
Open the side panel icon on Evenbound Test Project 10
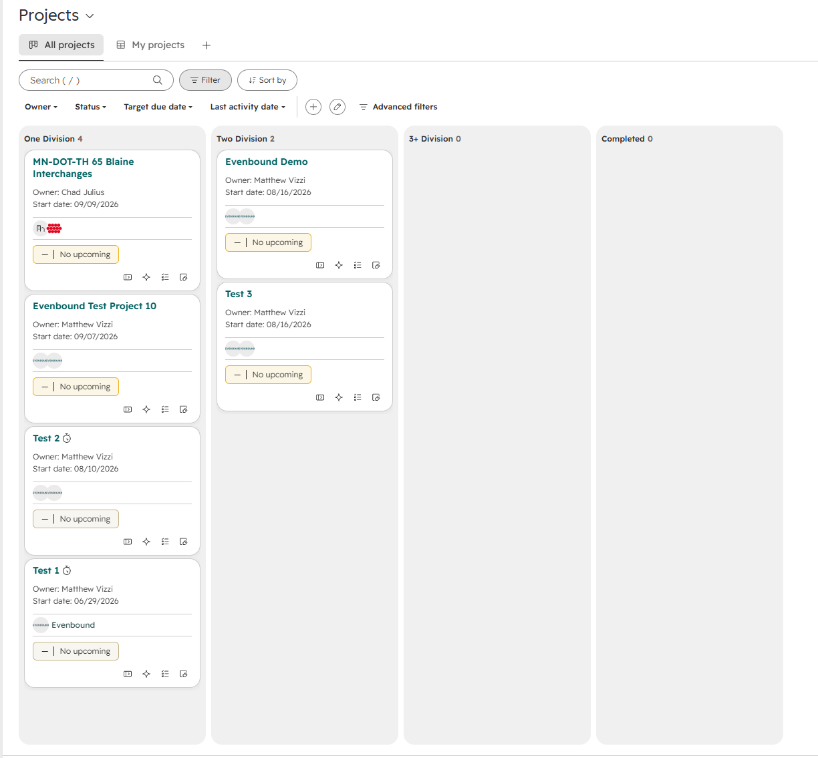point(128,409)
